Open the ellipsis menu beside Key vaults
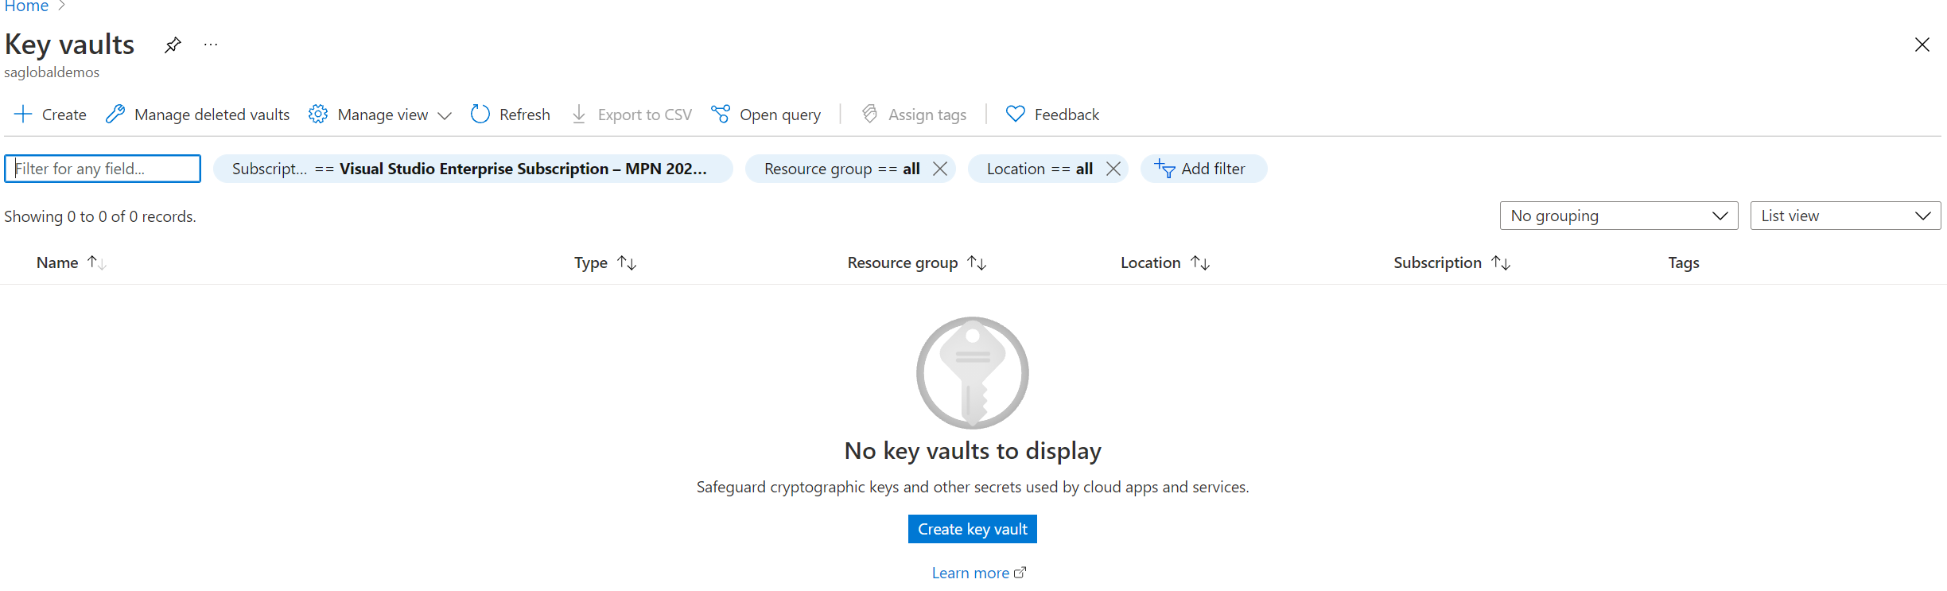1947x591 pixels. [210, 45]
